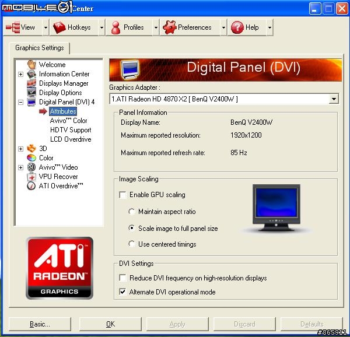
Task: Click the Help question mark icon
Action: pyautogui.click(x=237, y=27)
